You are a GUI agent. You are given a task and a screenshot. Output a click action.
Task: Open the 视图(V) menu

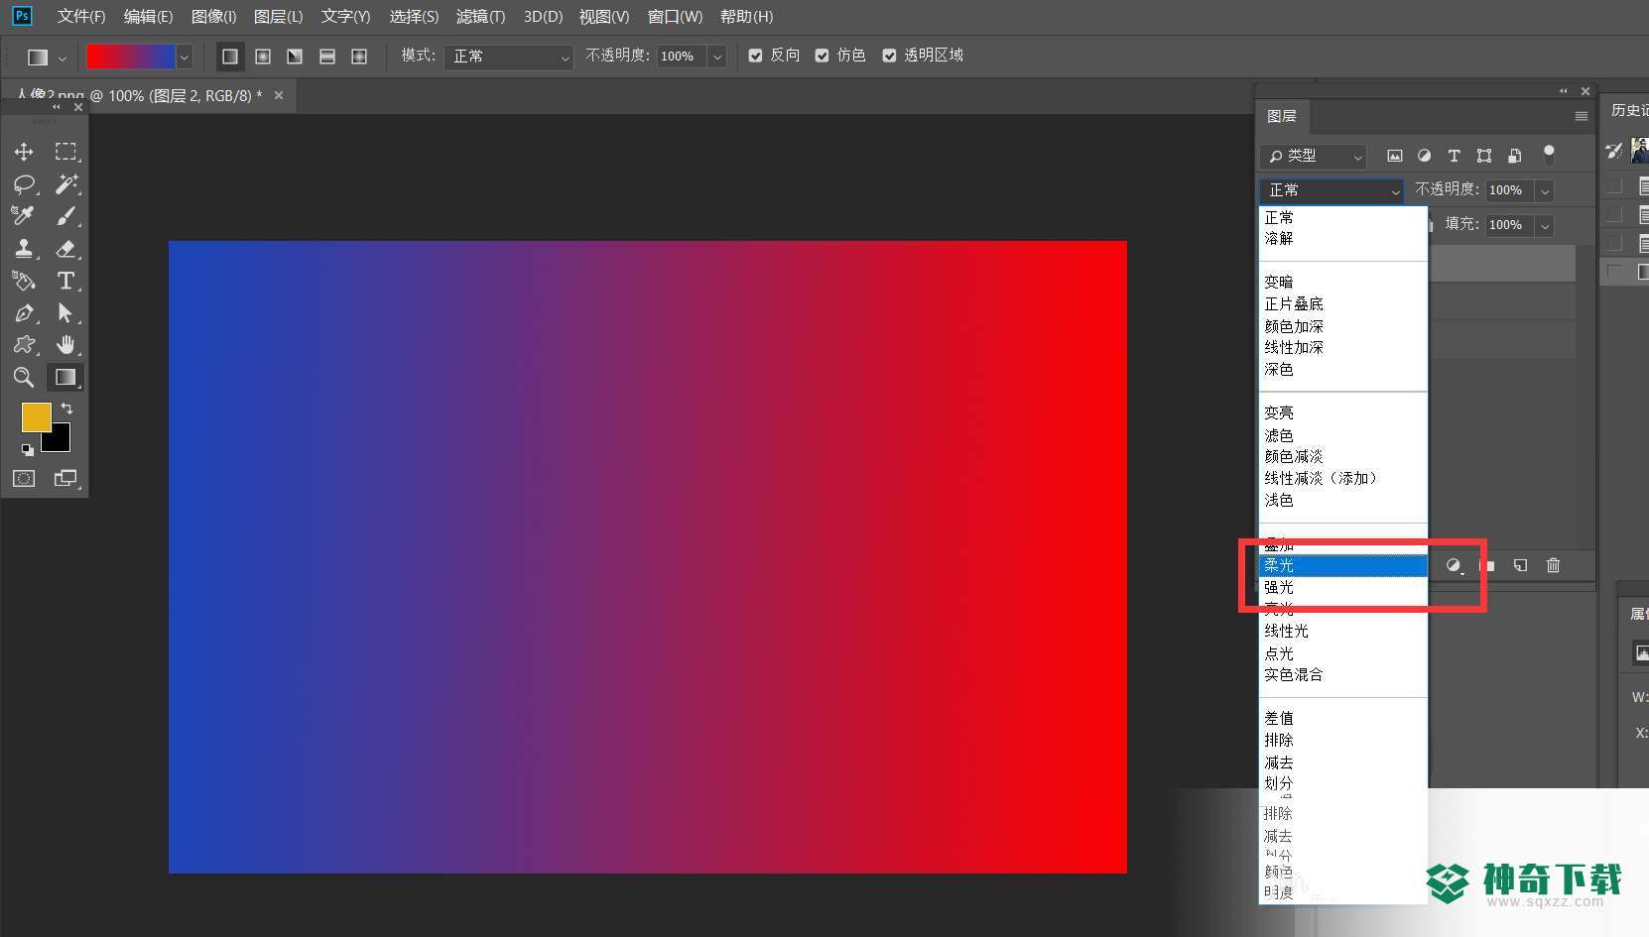click(604, 17)
